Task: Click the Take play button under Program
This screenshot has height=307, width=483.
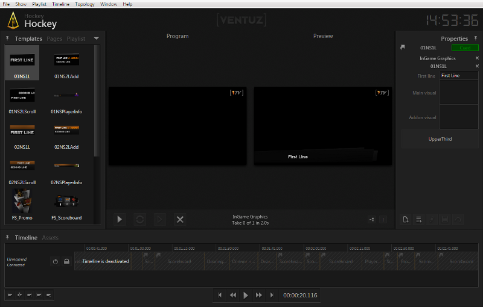Action: coord(120,220)
